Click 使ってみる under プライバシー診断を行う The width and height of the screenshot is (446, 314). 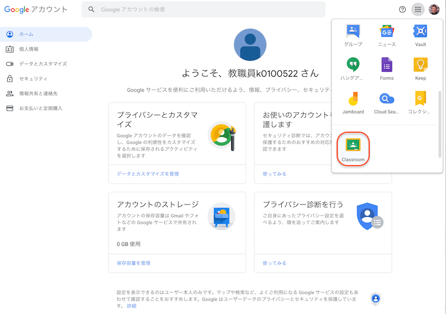(275, 263)
